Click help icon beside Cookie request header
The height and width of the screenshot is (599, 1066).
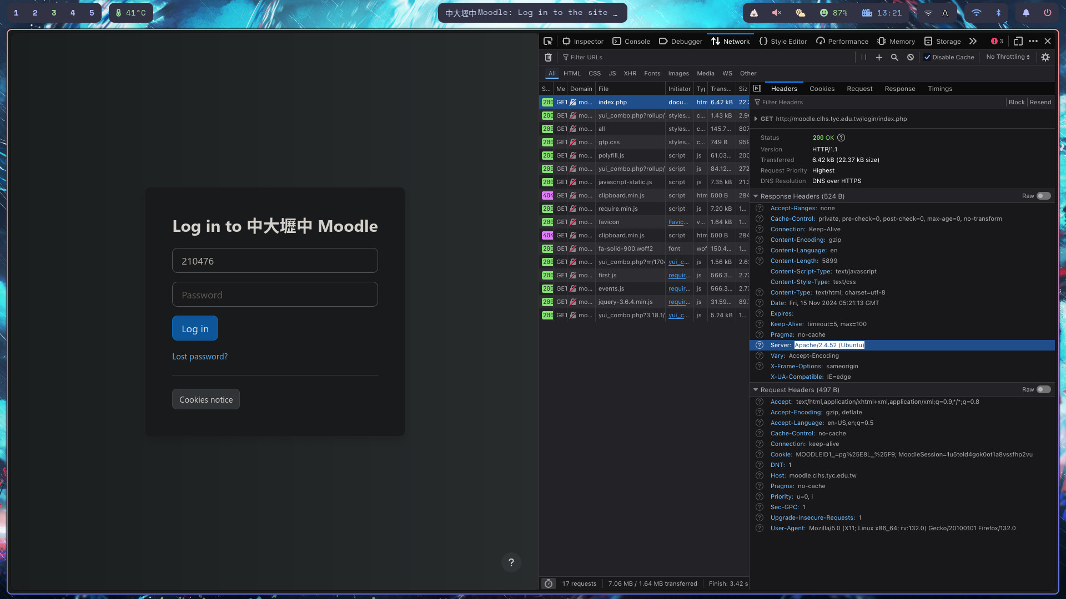(760, 454)
